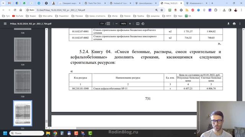Open the orange RSS extension icon
This screenshot has height=137, width=245.
[187, 10]
